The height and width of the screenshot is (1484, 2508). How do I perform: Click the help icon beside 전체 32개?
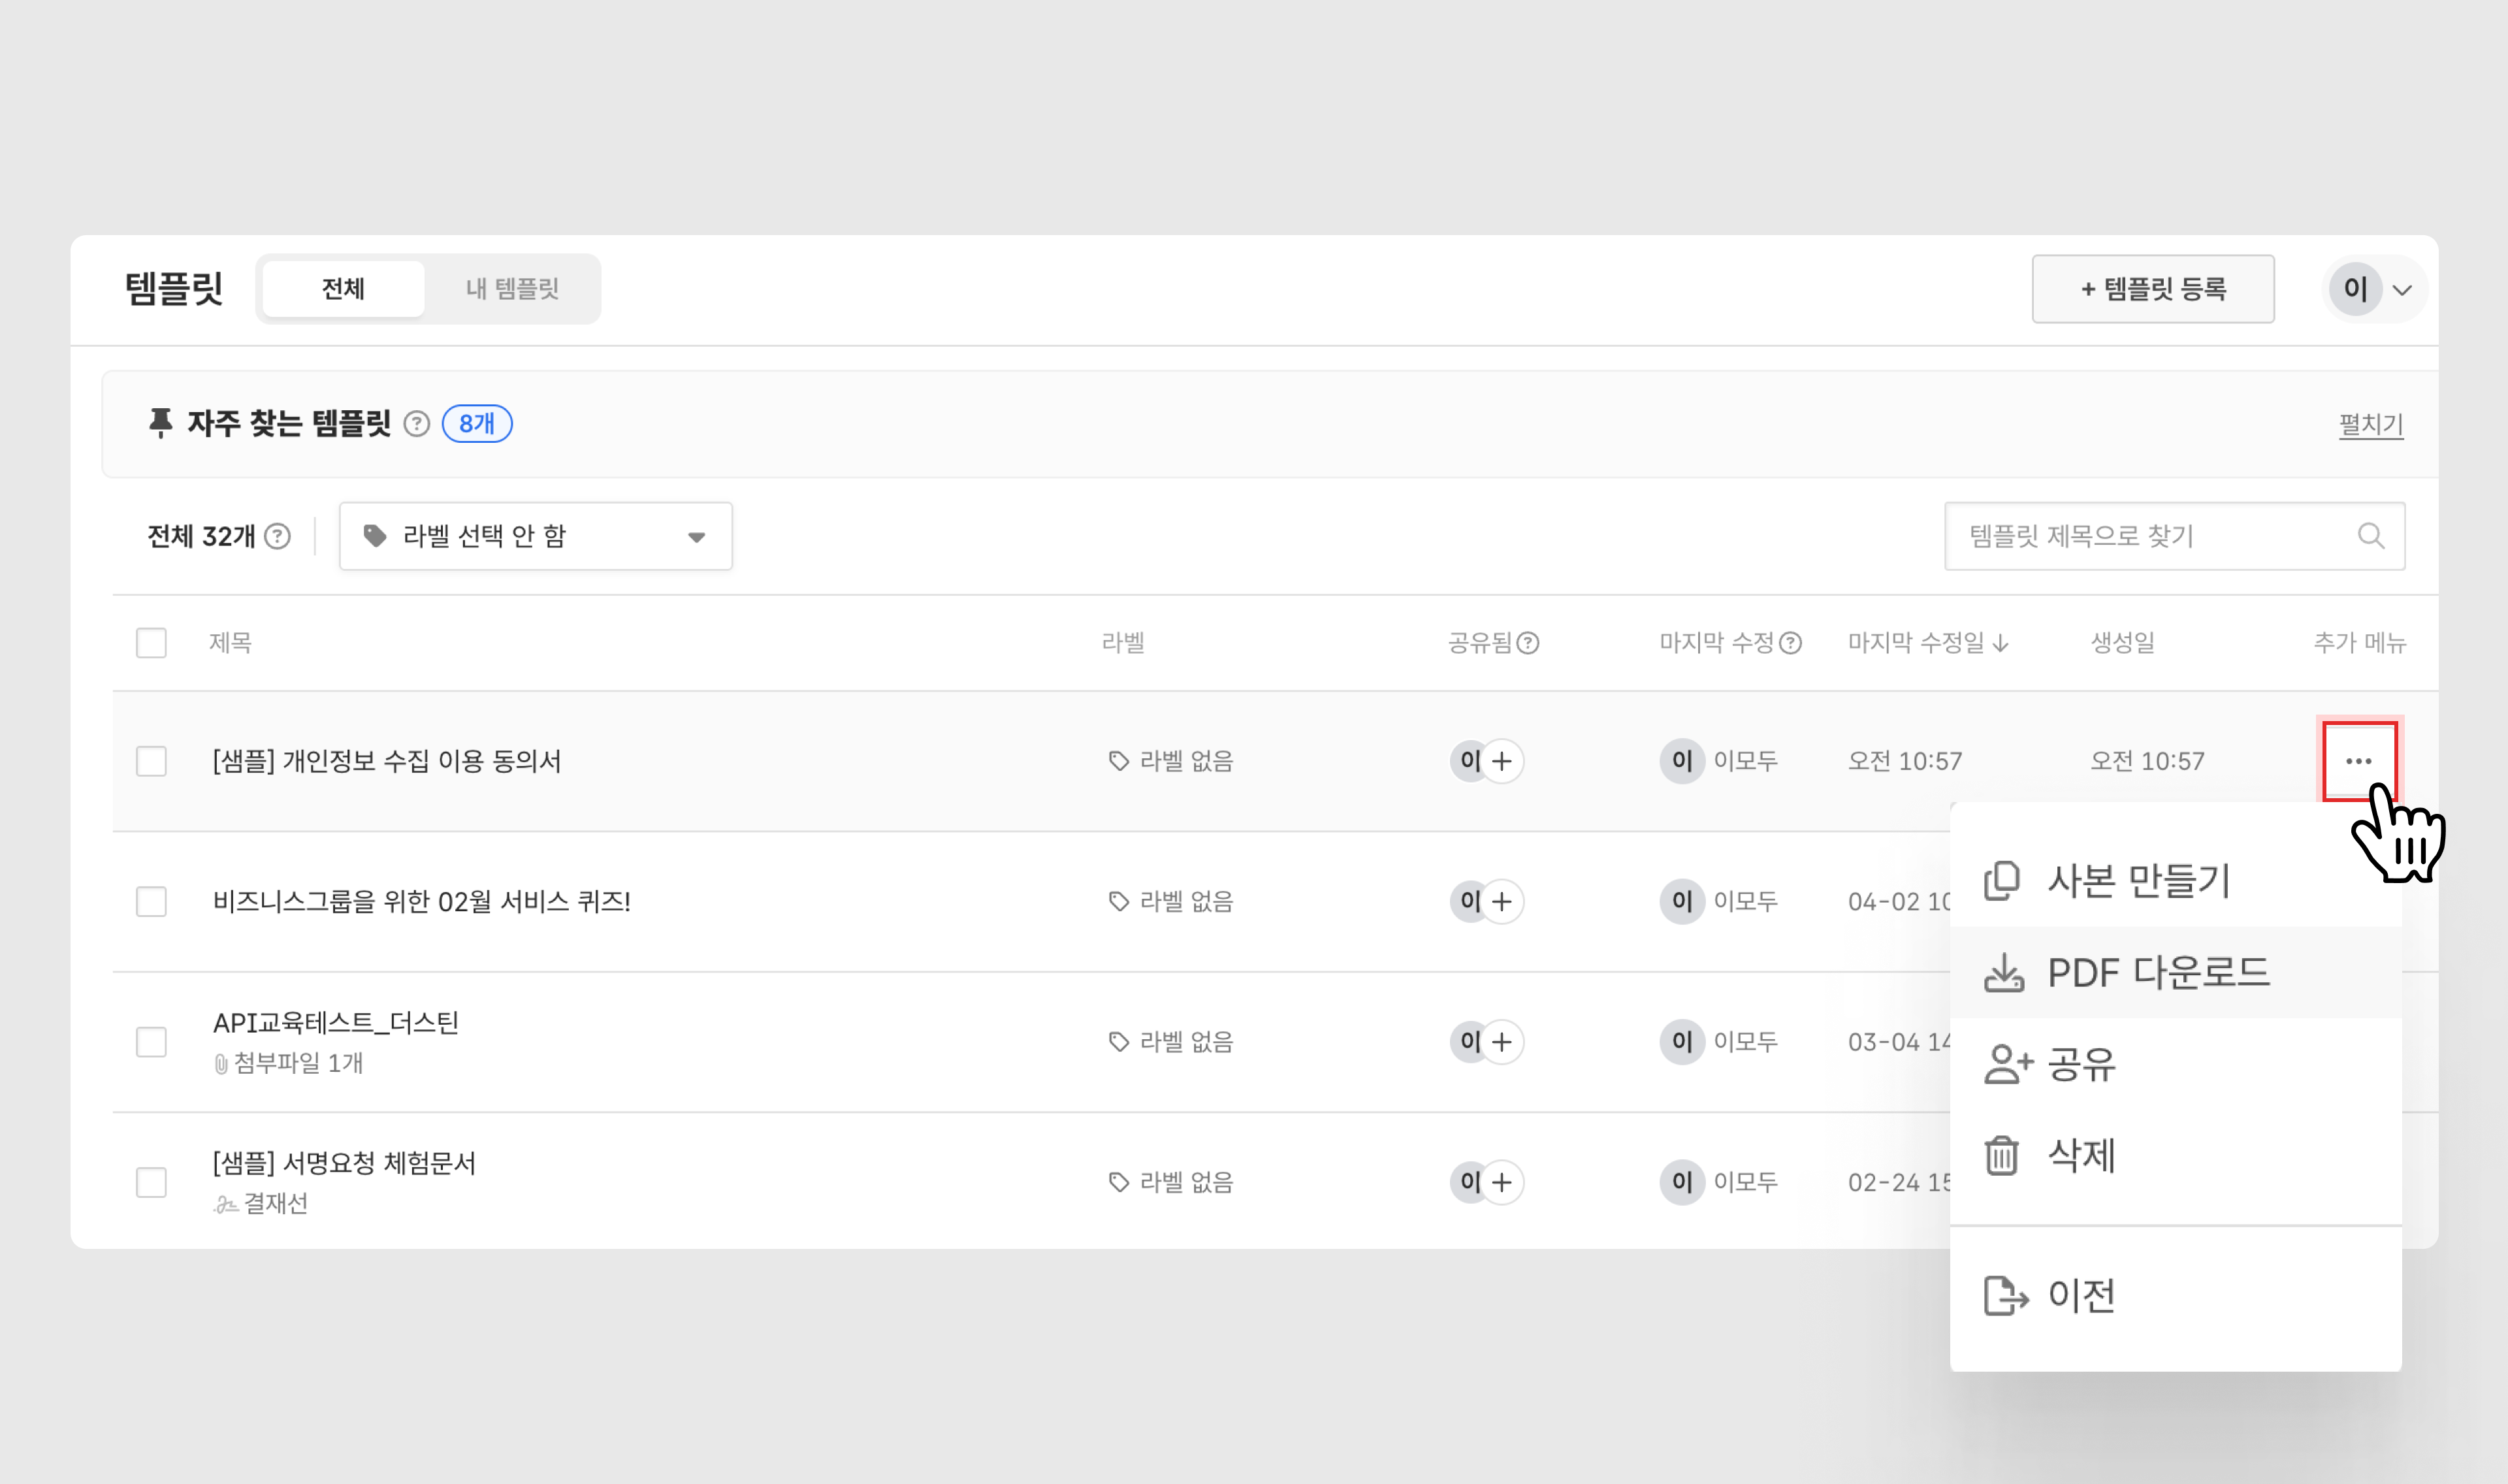(x=278, y=537)
